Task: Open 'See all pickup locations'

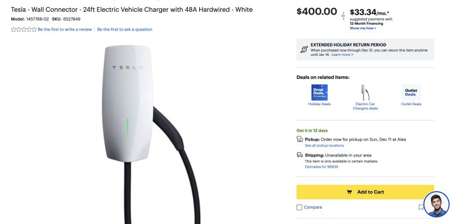Action: tap(324, 145)
